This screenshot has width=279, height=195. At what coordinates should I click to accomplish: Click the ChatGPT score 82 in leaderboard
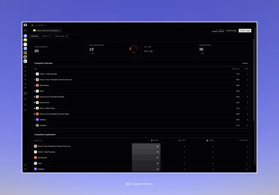tap(158, 146)
